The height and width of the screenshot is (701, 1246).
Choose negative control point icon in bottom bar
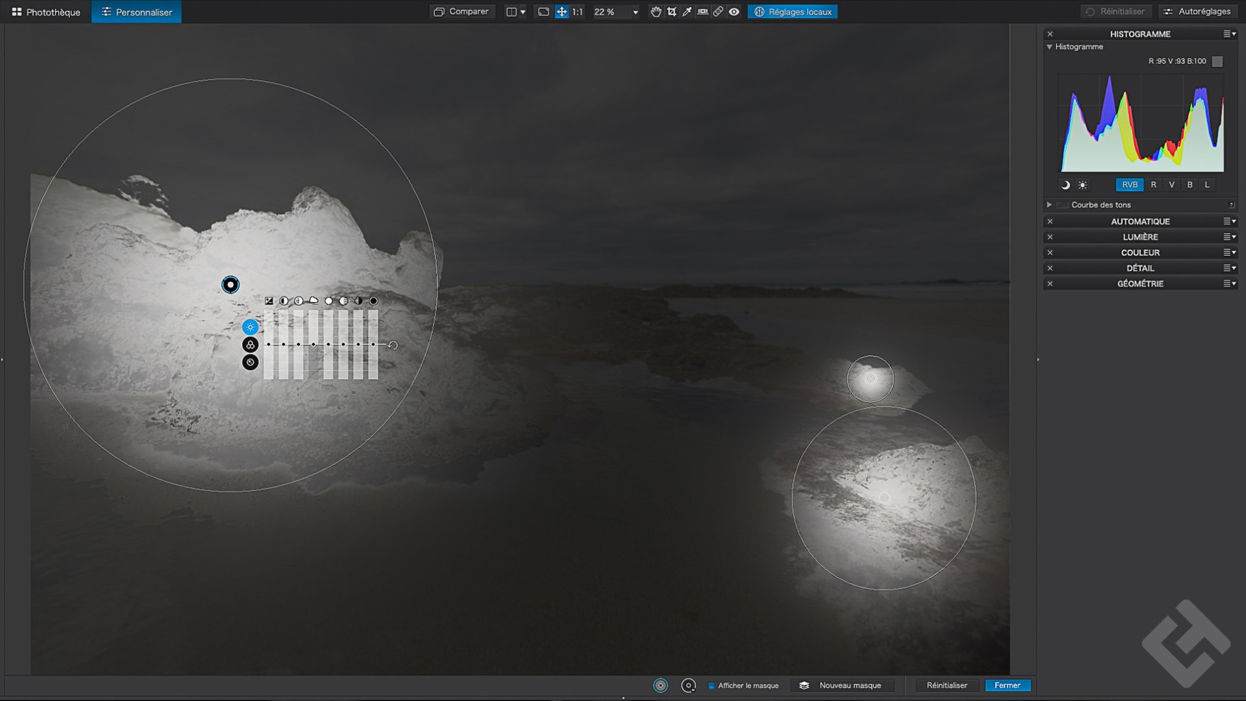pos(689,685)
